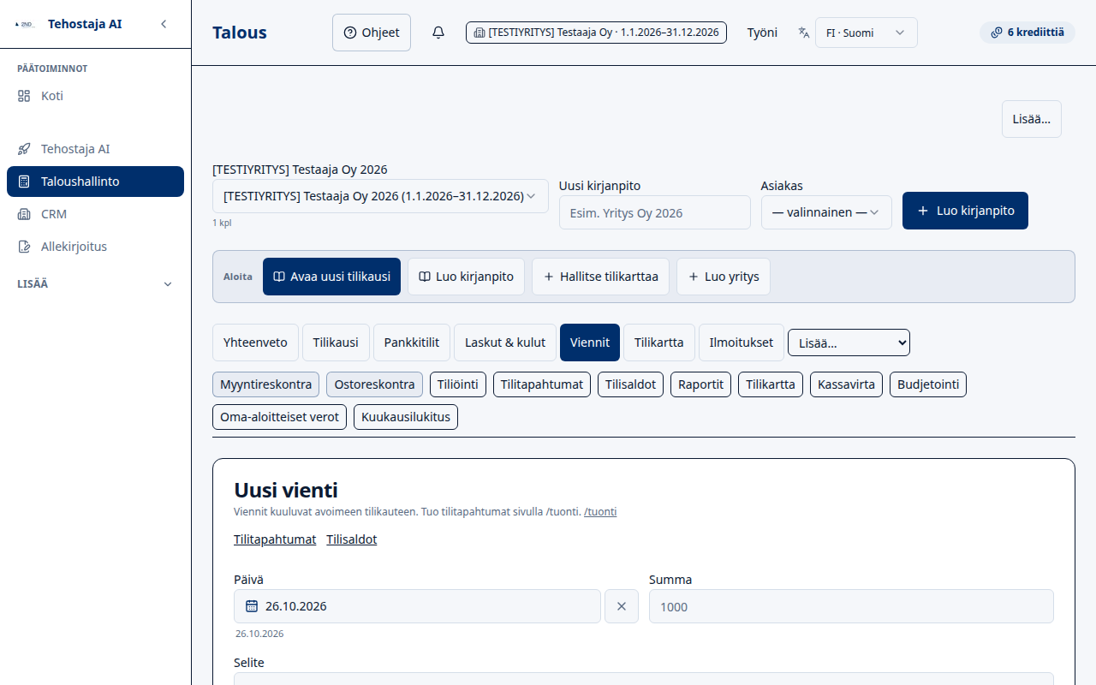Image resolution: width=1096 pixels, height=685 pixels.
Task: Clear the date with the X button
Action: tap(622, 606)
